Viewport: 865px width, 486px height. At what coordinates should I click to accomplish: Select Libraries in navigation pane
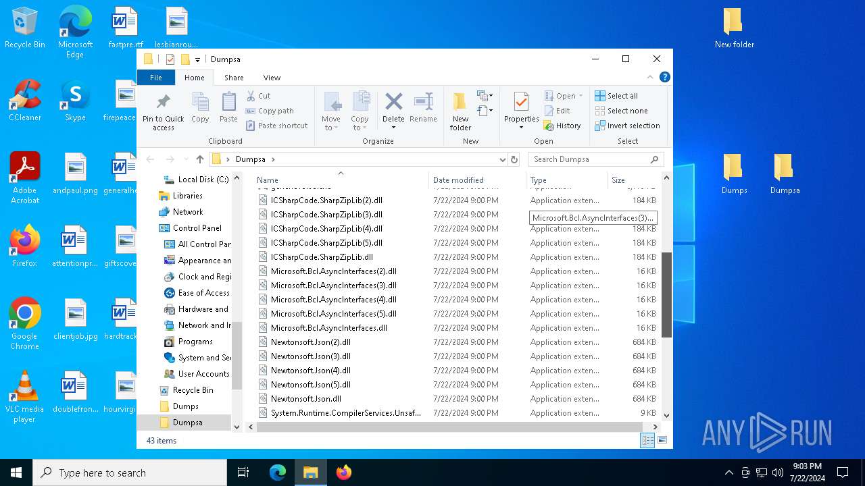click(180, 196)
